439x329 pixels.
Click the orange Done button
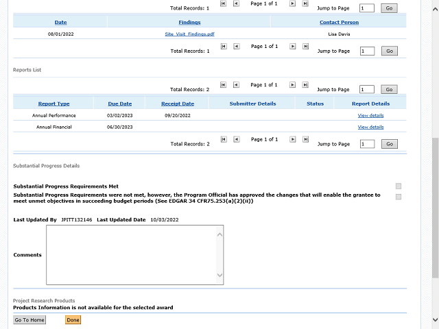[x=73, y=320]
